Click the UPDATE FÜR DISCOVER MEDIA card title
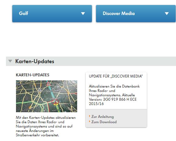Viewport: 176px width, 141px height. click(116, 76)
